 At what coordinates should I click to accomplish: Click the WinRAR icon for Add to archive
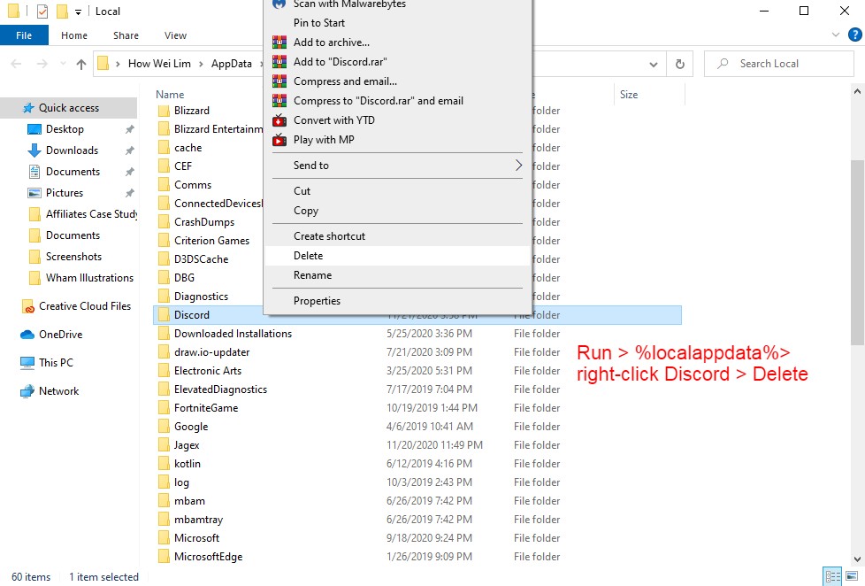(279, 42)
